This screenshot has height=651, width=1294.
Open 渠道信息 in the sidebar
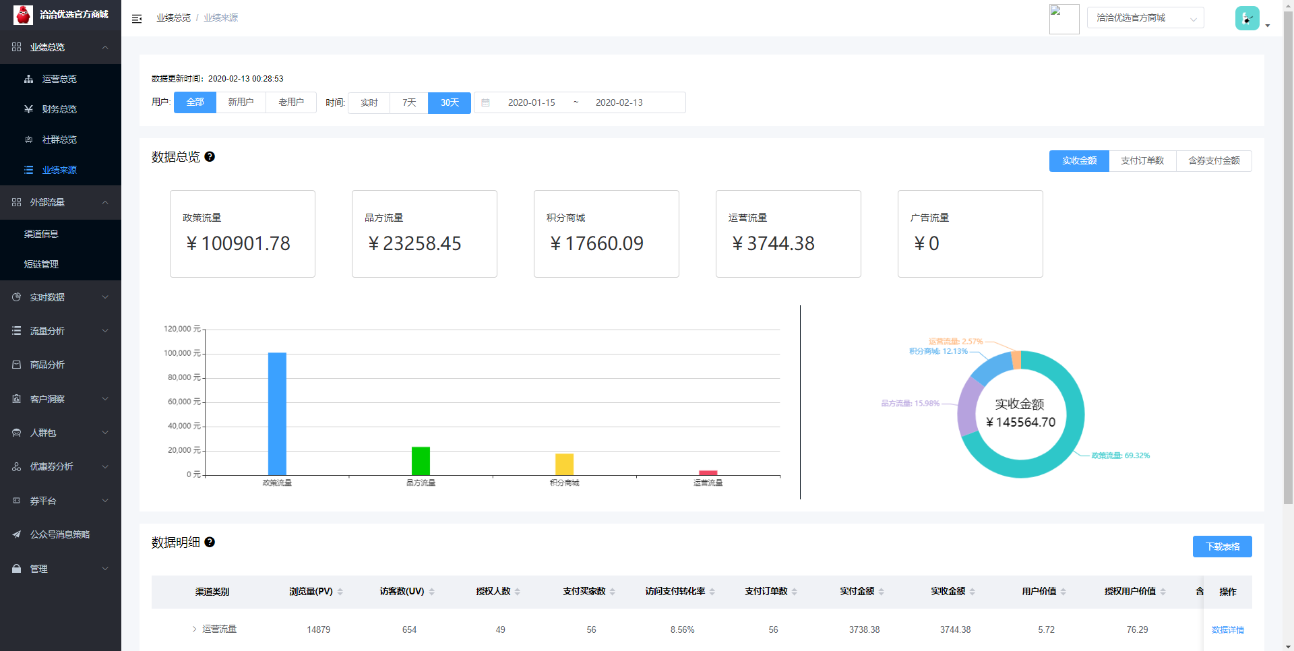(42, 234)
